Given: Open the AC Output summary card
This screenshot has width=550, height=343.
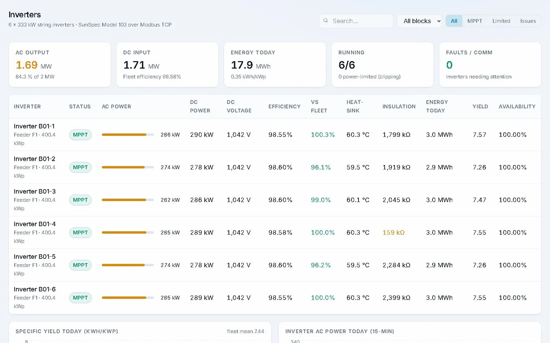Looking at the screenshot, I should (x=60, y=65).
